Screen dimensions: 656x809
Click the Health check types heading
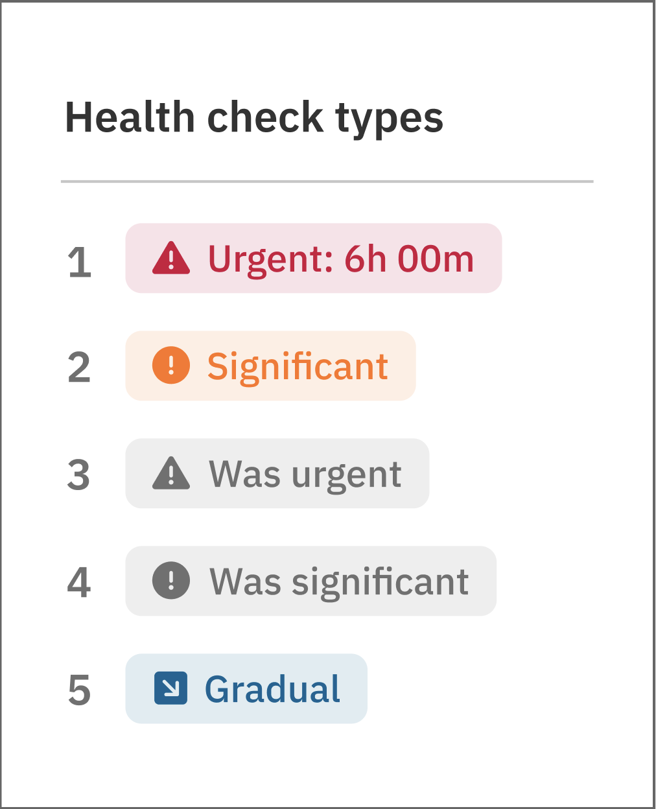(254, 118)
